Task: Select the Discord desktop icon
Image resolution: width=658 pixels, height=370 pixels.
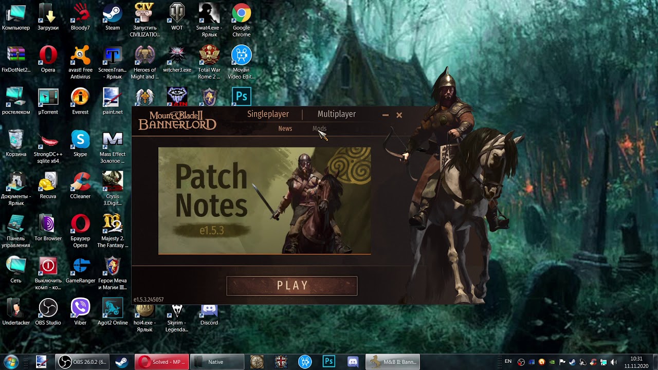Action: pos(209,311)
